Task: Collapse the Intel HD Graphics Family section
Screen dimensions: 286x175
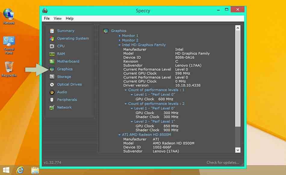Action: point(120,45)
